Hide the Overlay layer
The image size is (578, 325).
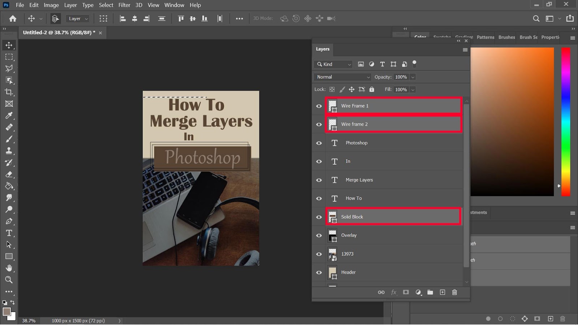pyautogui.click(x=319, y=235)
